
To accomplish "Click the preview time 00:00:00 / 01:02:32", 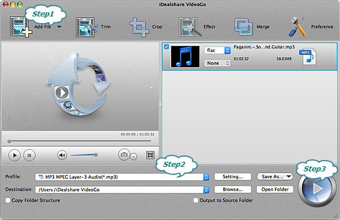I will [137, 135].
